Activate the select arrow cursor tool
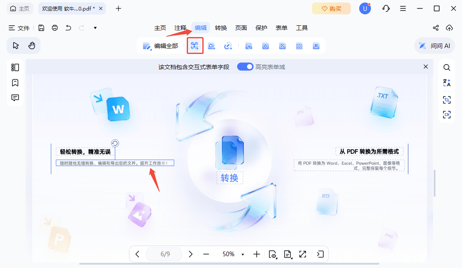Viewport: 462px width, 268px height. [x=16, y=46]
